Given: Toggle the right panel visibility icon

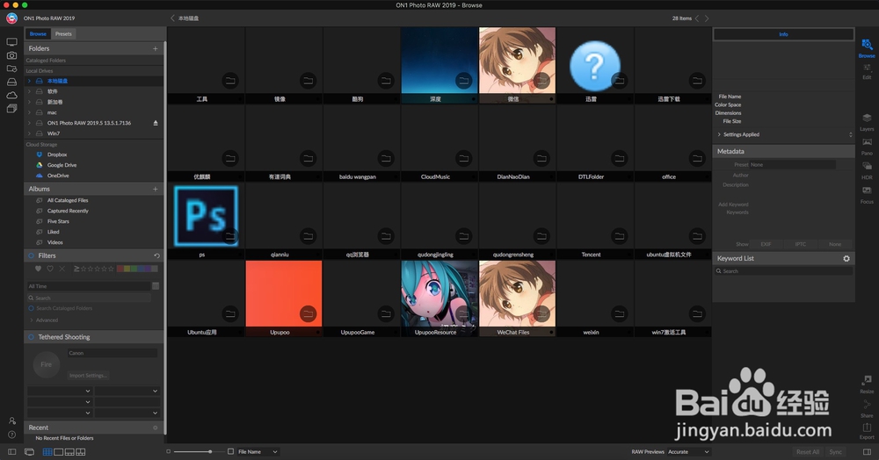Looking at the screenshot, I should (868, 451).
